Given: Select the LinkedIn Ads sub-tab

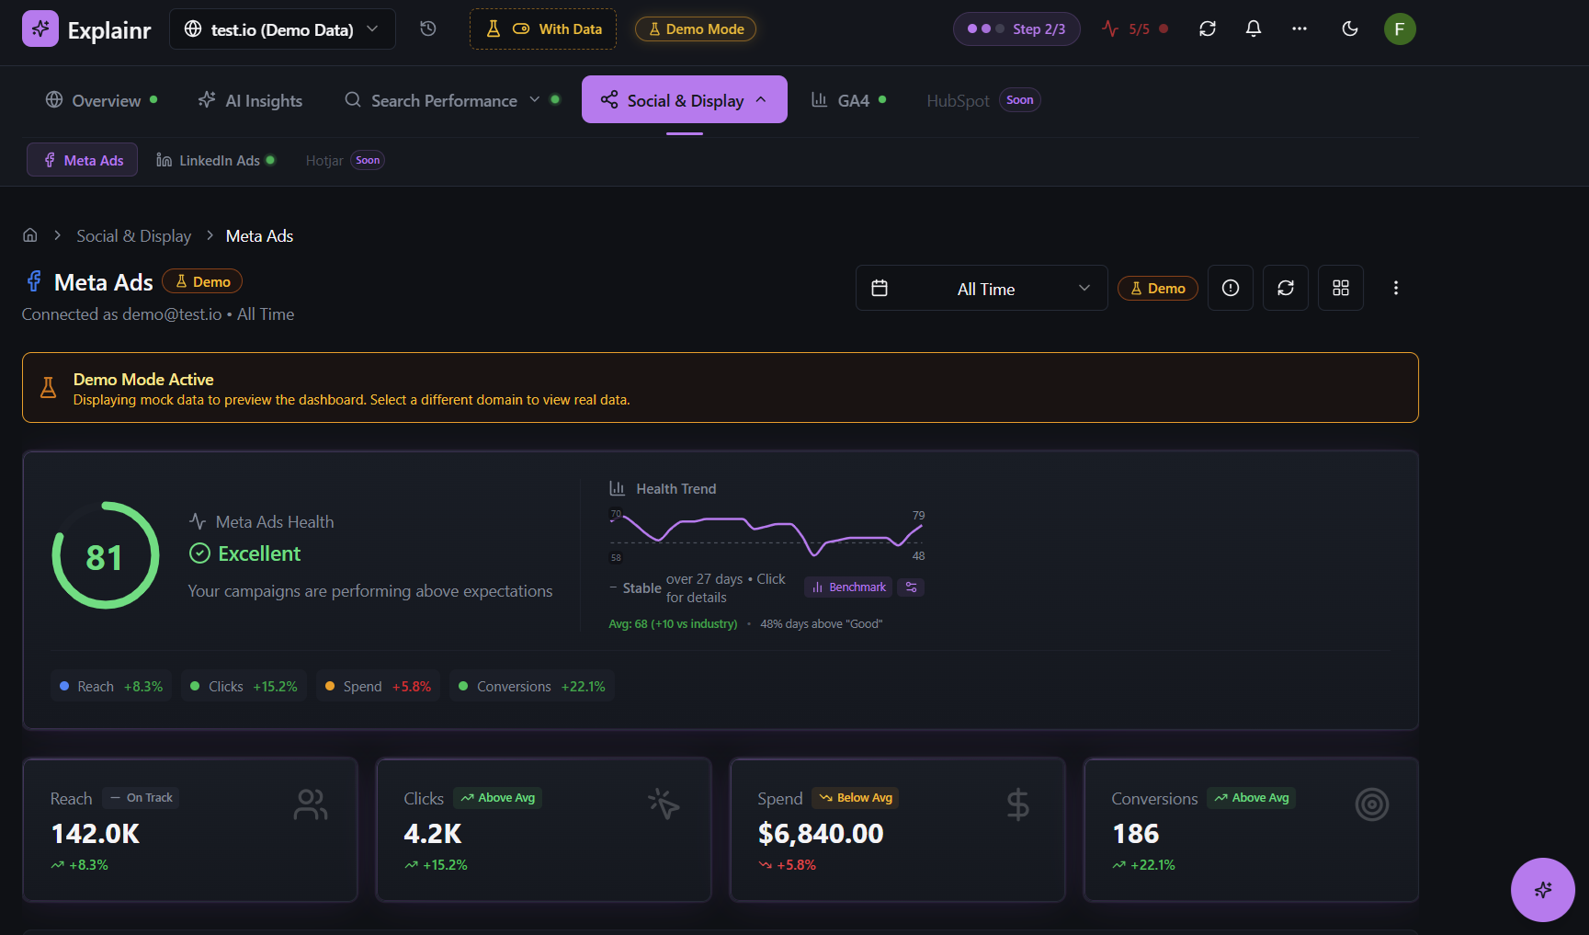Looking at the screenshot, I should [215, 160].
